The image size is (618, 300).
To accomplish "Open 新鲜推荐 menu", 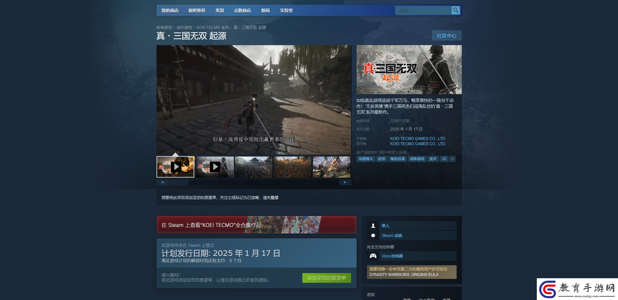I will point(197,10).
